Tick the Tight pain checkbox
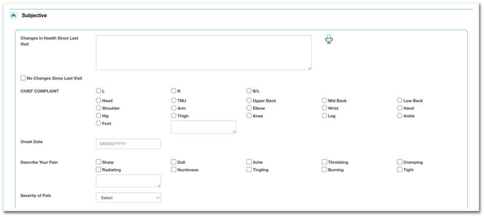Viewport: 484px width, 217px height. (400, 169)
